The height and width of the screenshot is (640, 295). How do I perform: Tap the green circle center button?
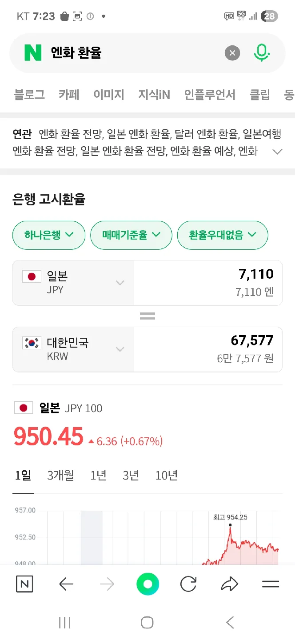point(147,584)
